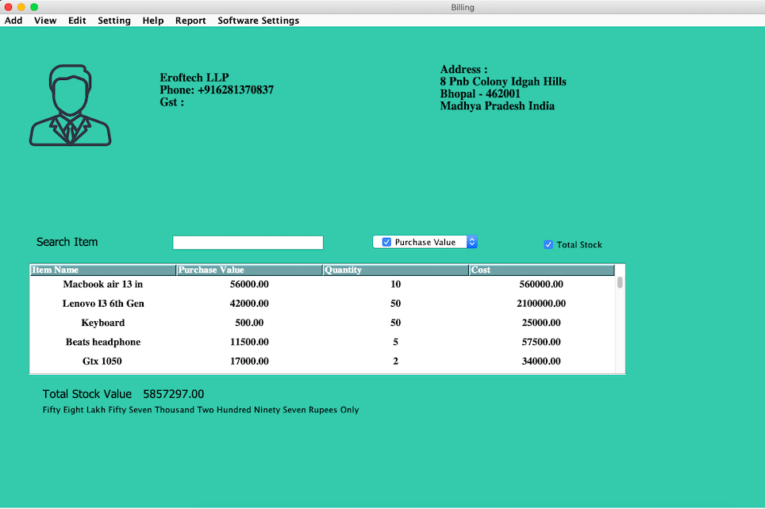
Task: Sort by Item Name column header
Action: tap(102, 270)
